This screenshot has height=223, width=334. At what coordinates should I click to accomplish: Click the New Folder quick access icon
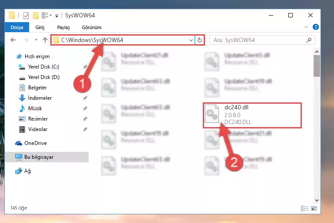[36, 16]
